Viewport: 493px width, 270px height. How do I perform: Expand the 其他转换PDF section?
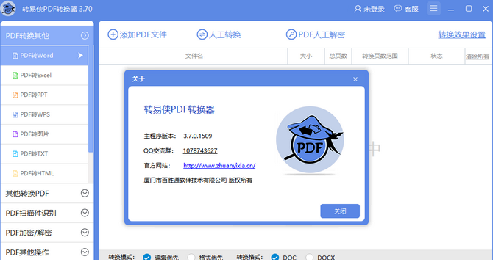coord(85,193)
